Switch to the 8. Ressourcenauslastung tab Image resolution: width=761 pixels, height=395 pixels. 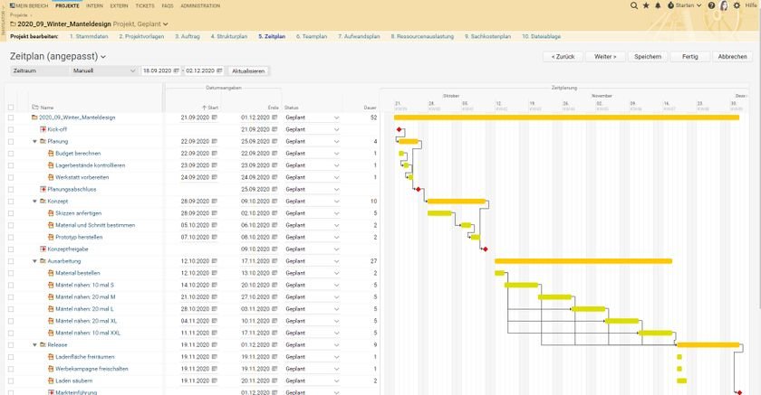click(x=422, y=36)
